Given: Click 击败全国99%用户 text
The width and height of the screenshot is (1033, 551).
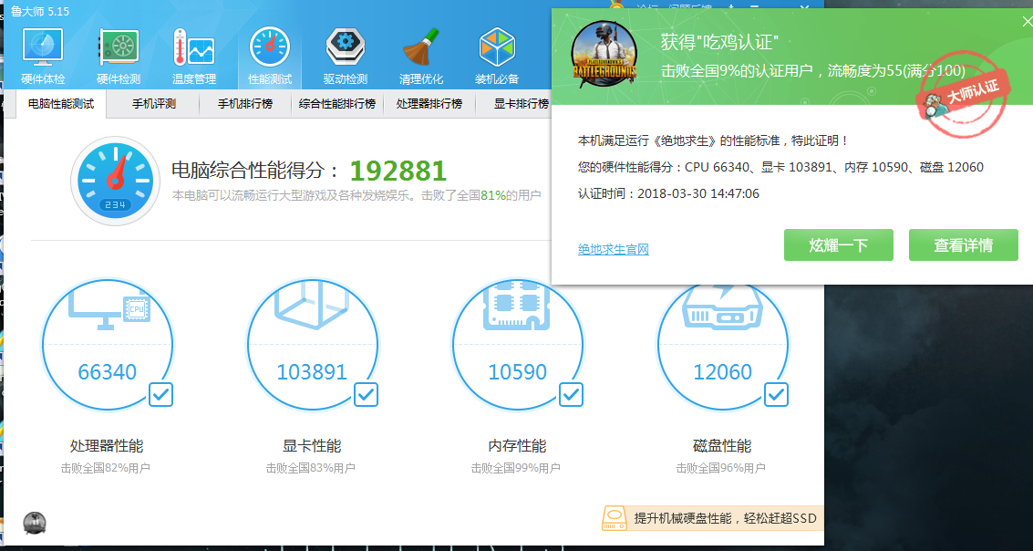Looking at the screenshot, I should (516, 468).
